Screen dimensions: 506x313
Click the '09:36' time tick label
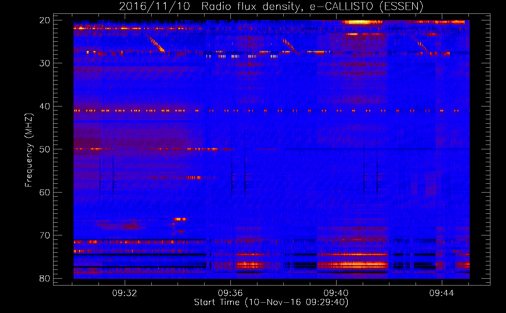pos(230,293)
